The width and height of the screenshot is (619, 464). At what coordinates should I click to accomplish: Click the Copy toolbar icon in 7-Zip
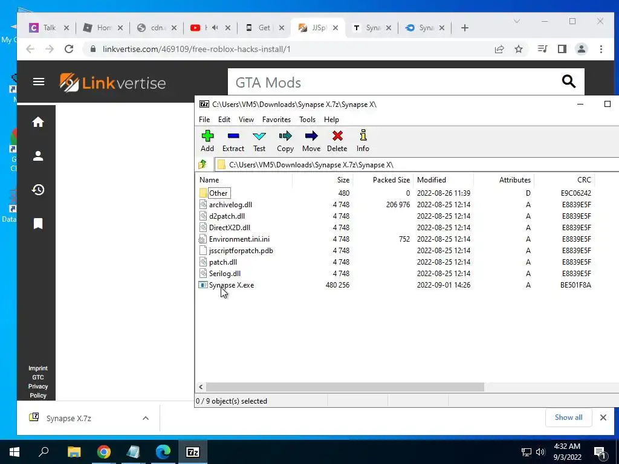285,141
